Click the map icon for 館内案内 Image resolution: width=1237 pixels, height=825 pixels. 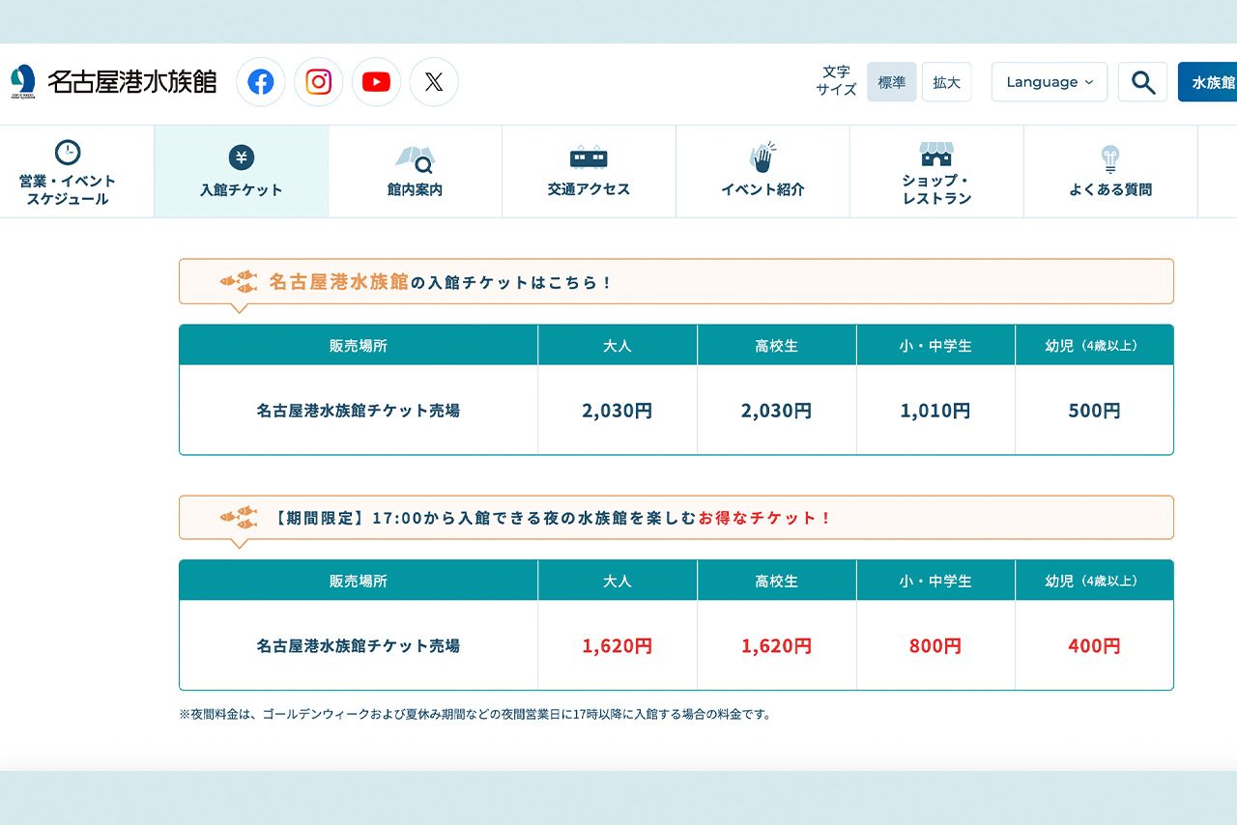(415, 158)
